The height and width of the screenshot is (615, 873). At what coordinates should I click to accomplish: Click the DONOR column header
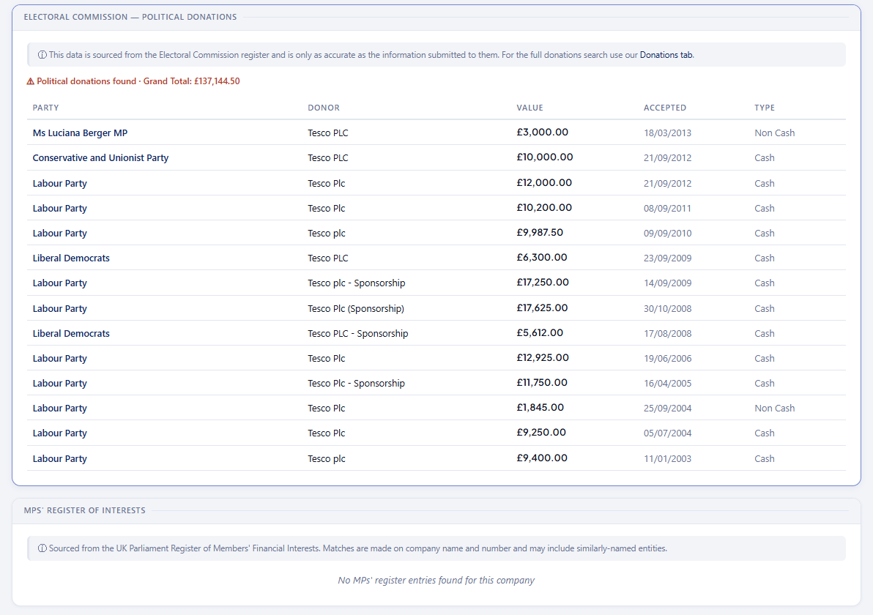(x=324, y=108)
